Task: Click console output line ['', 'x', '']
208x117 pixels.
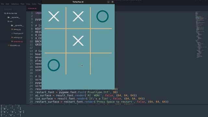Action: [x=11, y=115]
